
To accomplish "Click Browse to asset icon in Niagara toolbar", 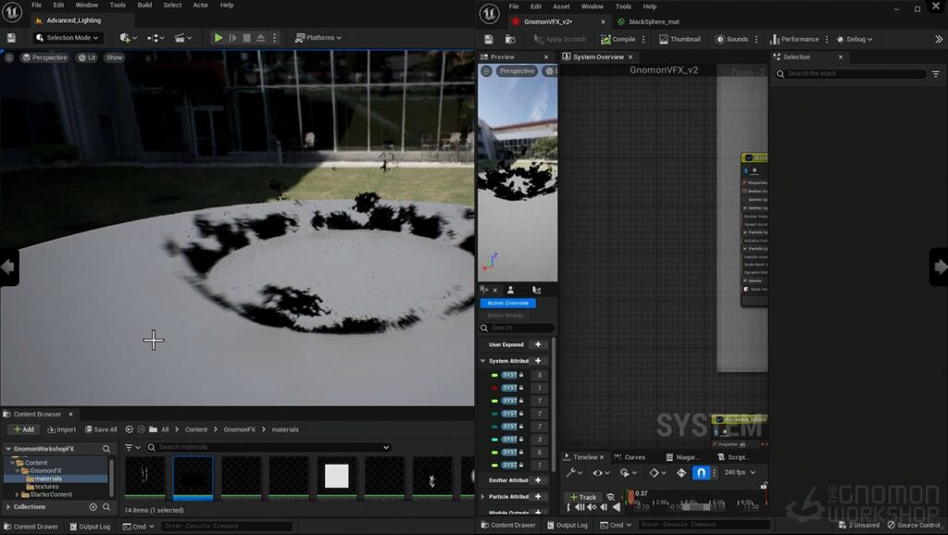I will [510, 39].
